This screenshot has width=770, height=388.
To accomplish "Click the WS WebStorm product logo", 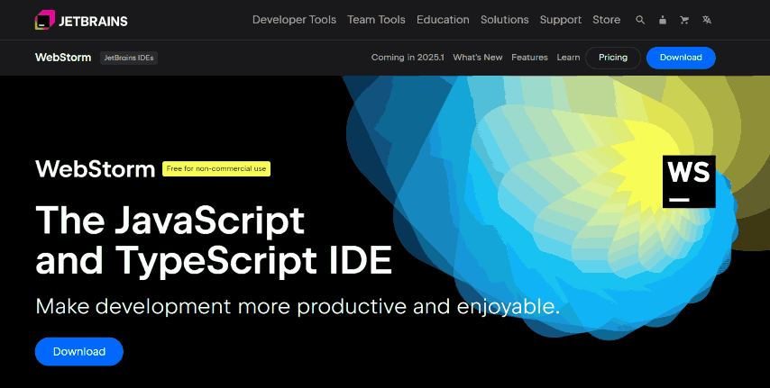I will (689, 182).
